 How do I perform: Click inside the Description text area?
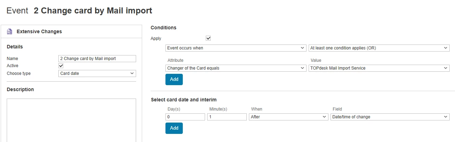point(71,120)
